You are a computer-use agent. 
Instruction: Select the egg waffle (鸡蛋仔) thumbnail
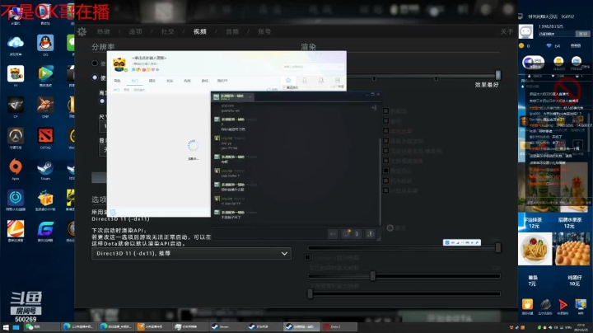(x=571, y=250)
